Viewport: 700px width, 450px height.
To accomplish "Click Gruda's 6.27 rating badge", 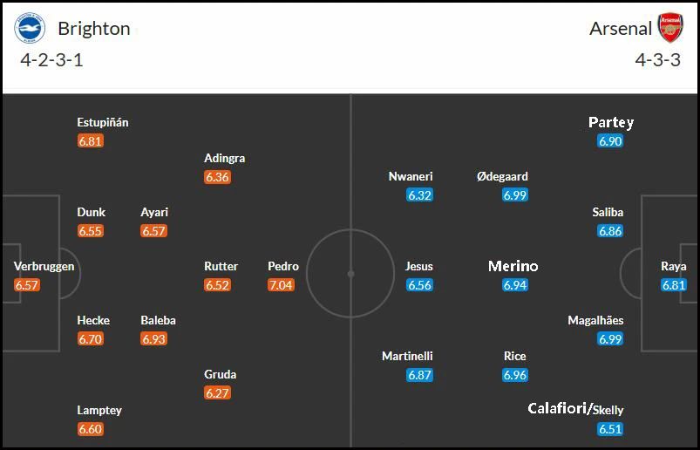I will (217, 392).
